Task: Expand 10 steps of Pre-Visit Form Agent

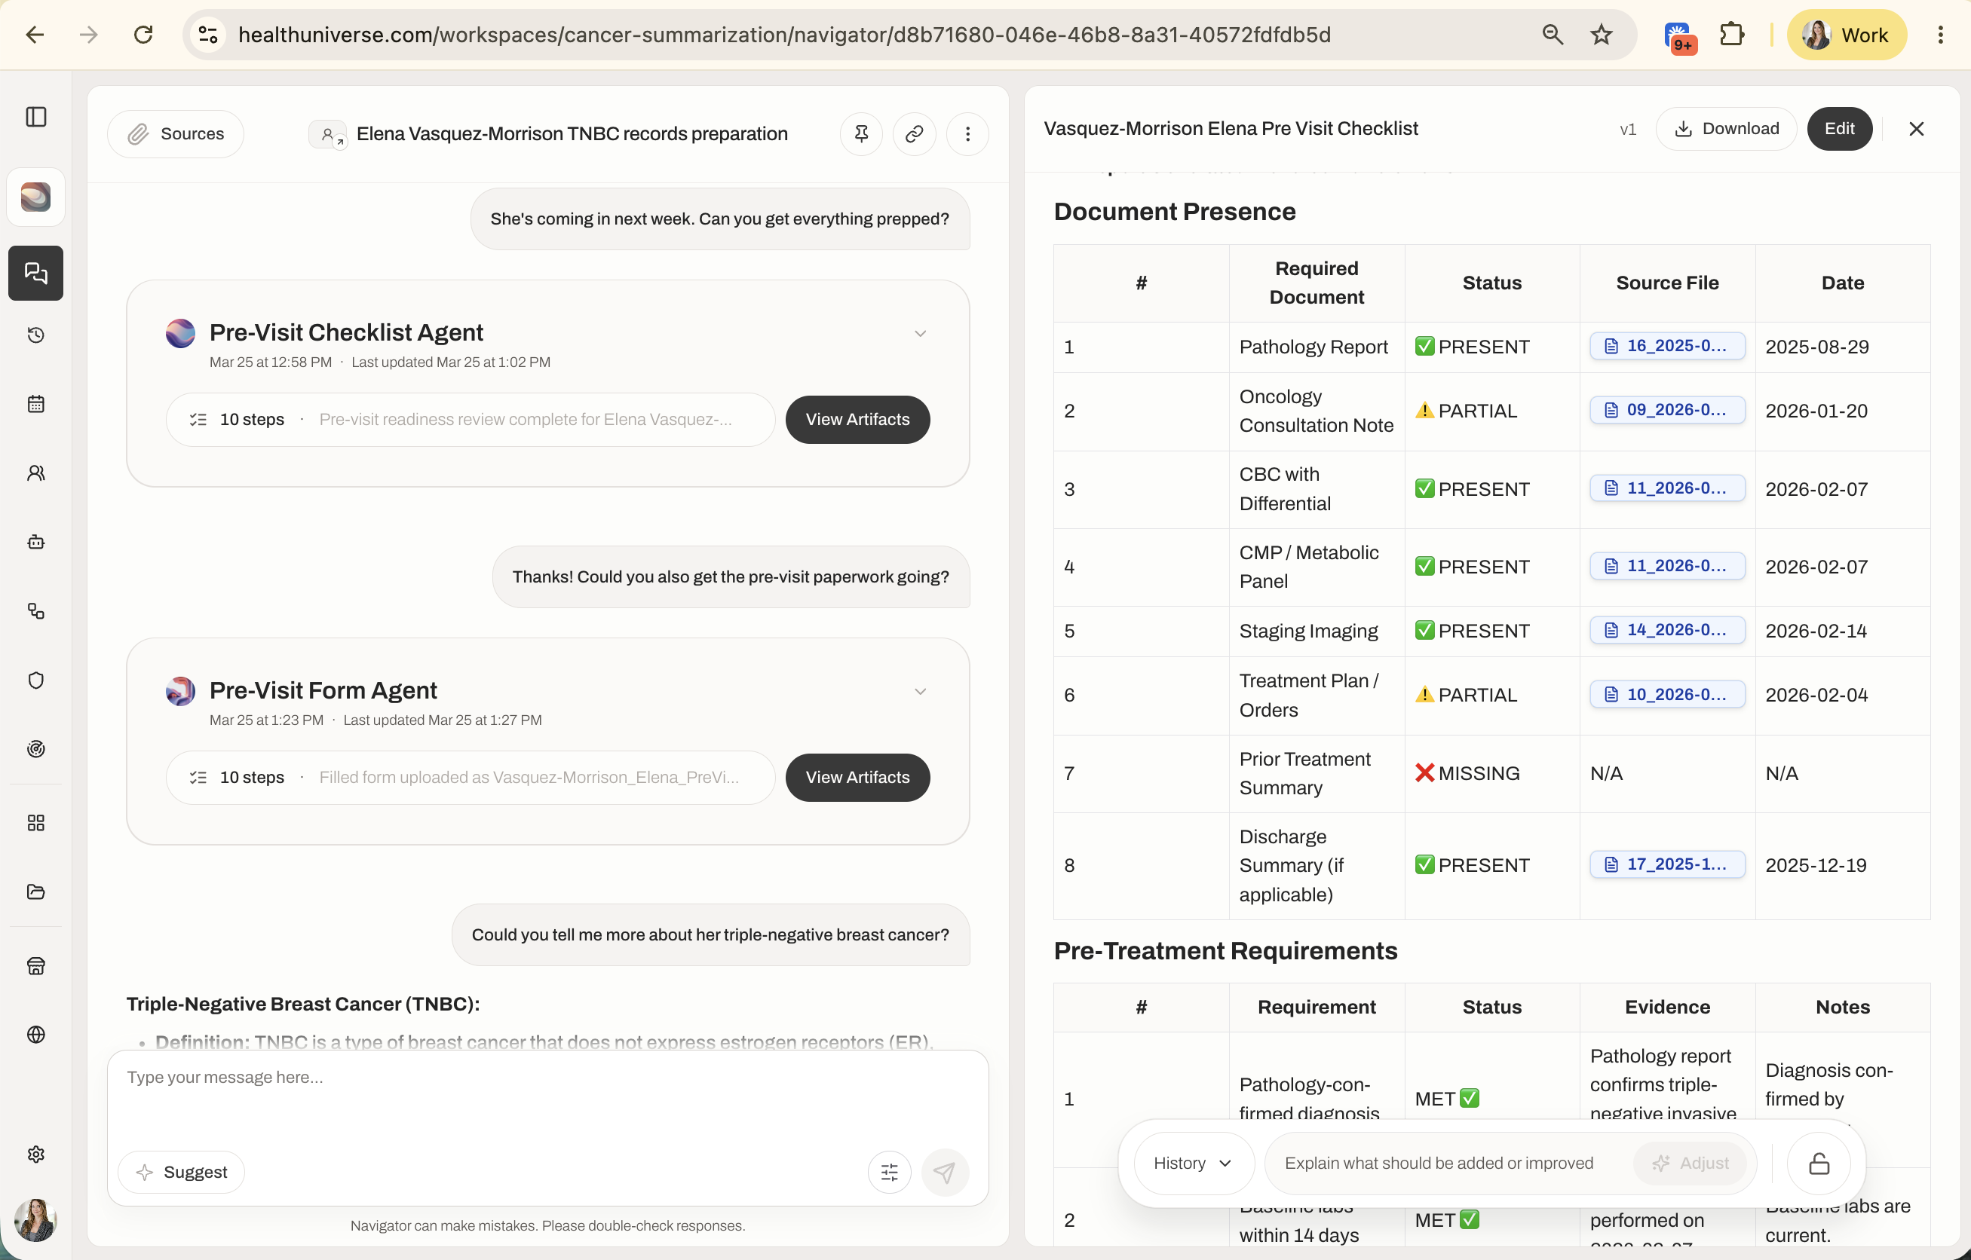Action: 470,777
